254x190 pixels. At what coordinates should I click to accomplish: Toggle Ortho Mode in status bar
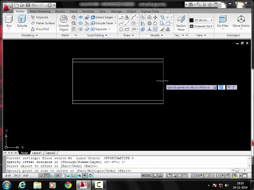[x=52, y=175]
